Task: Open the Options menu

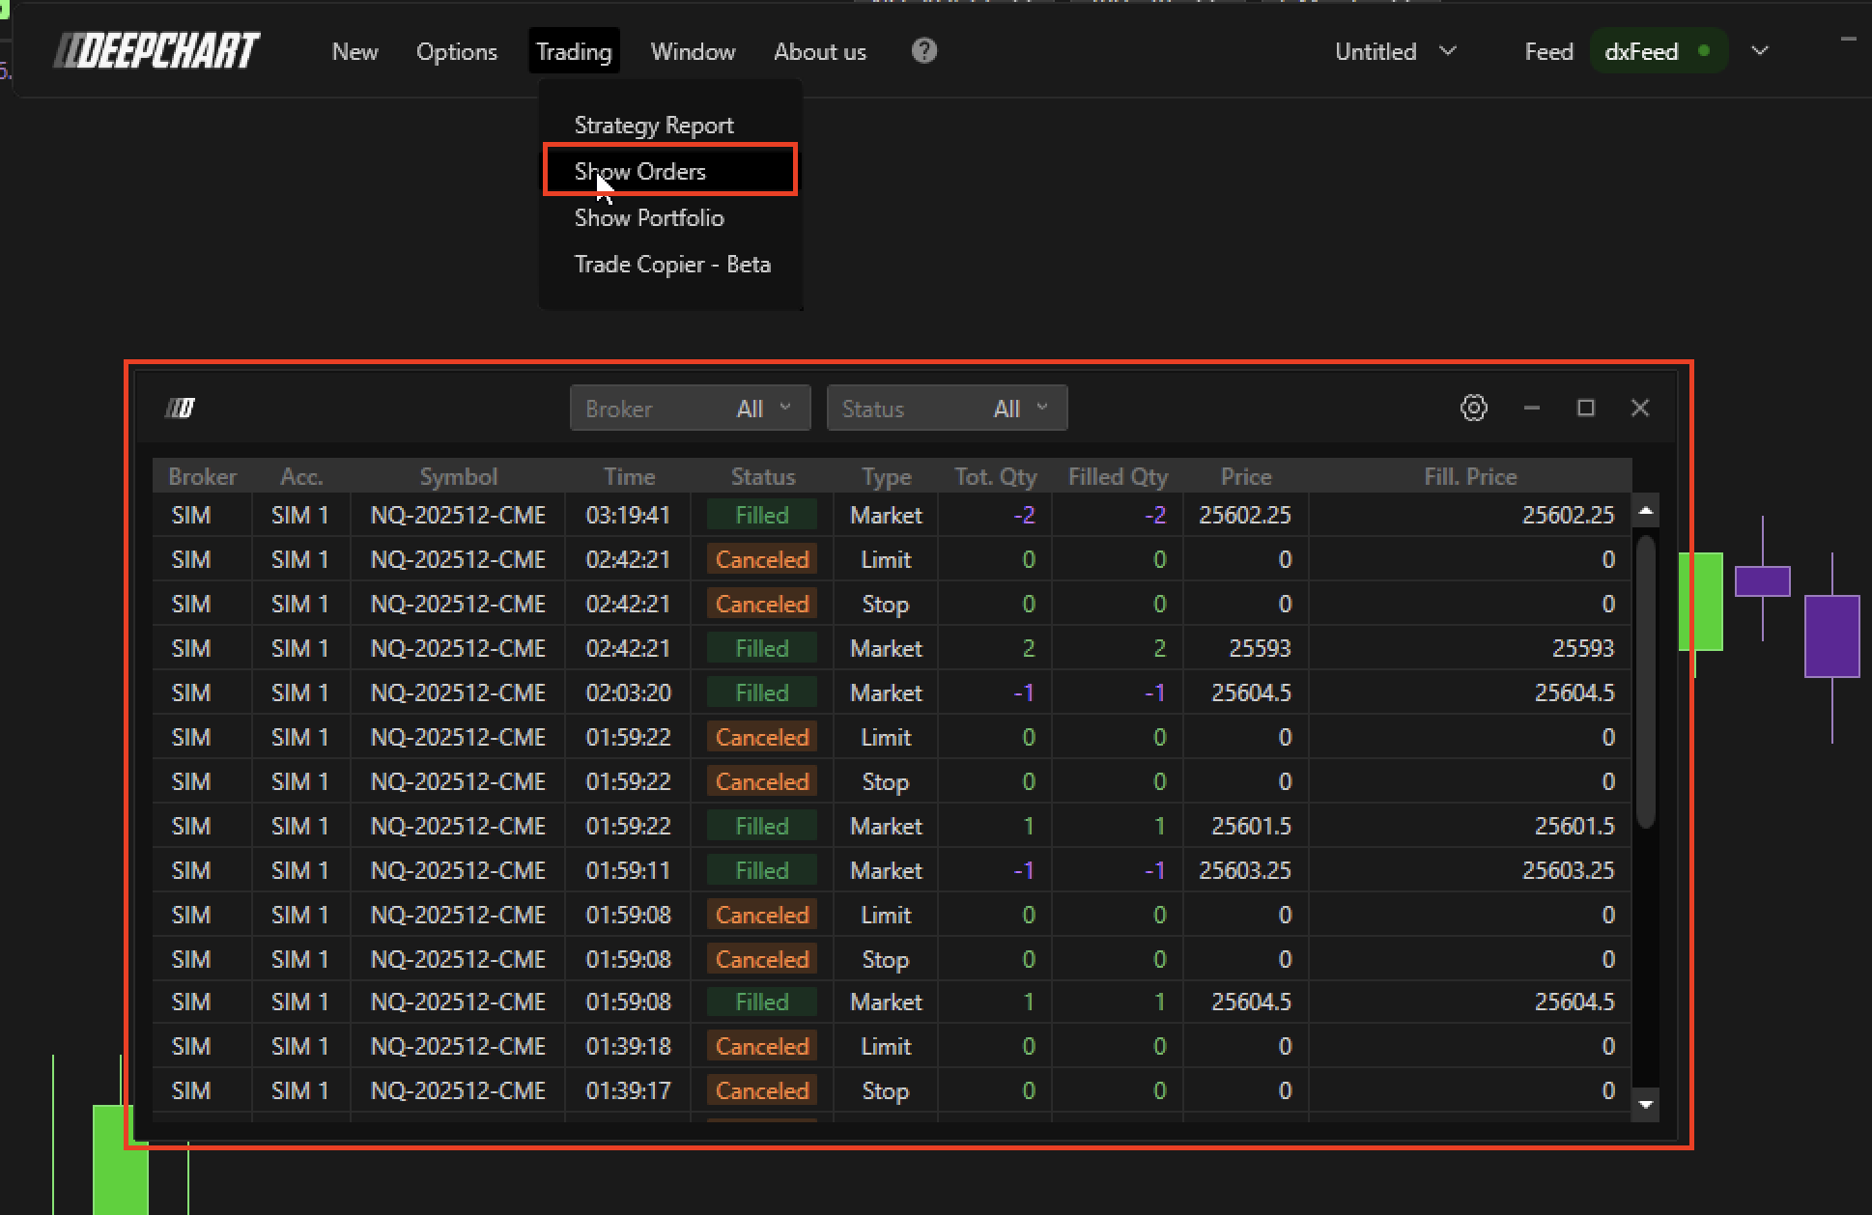Action: [x=456, y=51]
